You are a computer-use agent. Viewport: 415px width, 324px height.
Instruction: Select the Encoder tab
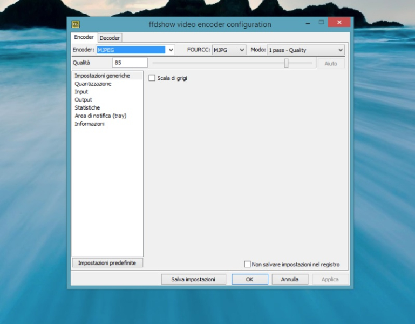click(x=84, y=37)
